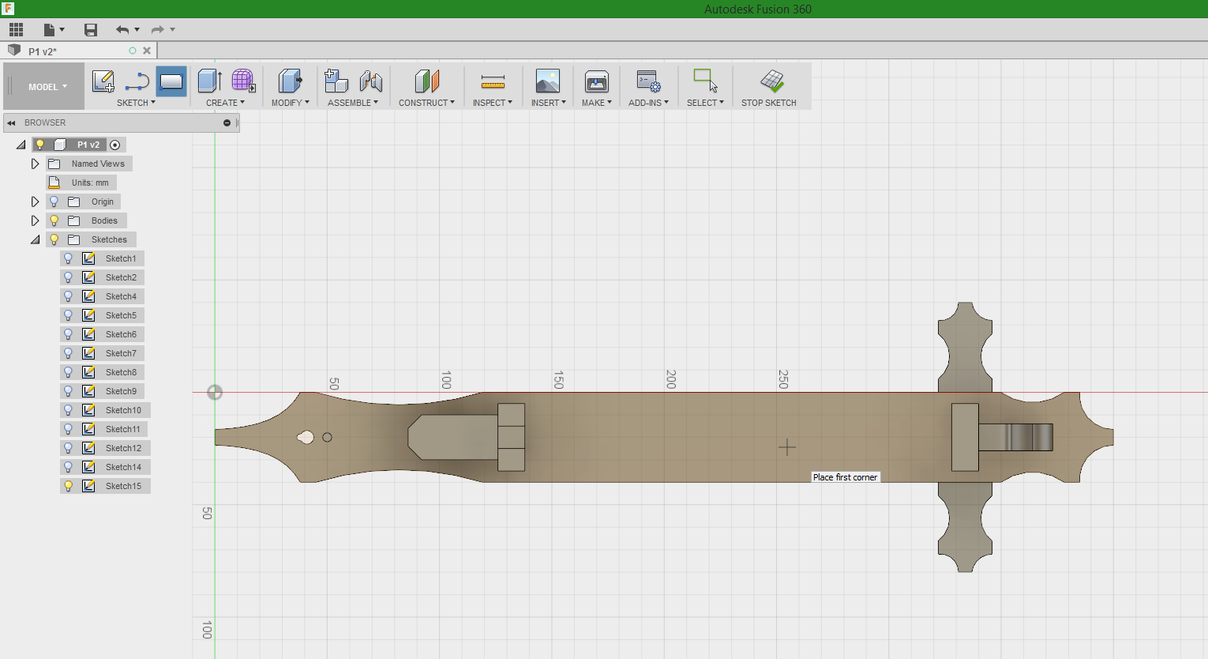Click the Add-Ins scripts icon
Image resolution: width=1208 pixels, height=659 pixels.
(x=648, y=81)
